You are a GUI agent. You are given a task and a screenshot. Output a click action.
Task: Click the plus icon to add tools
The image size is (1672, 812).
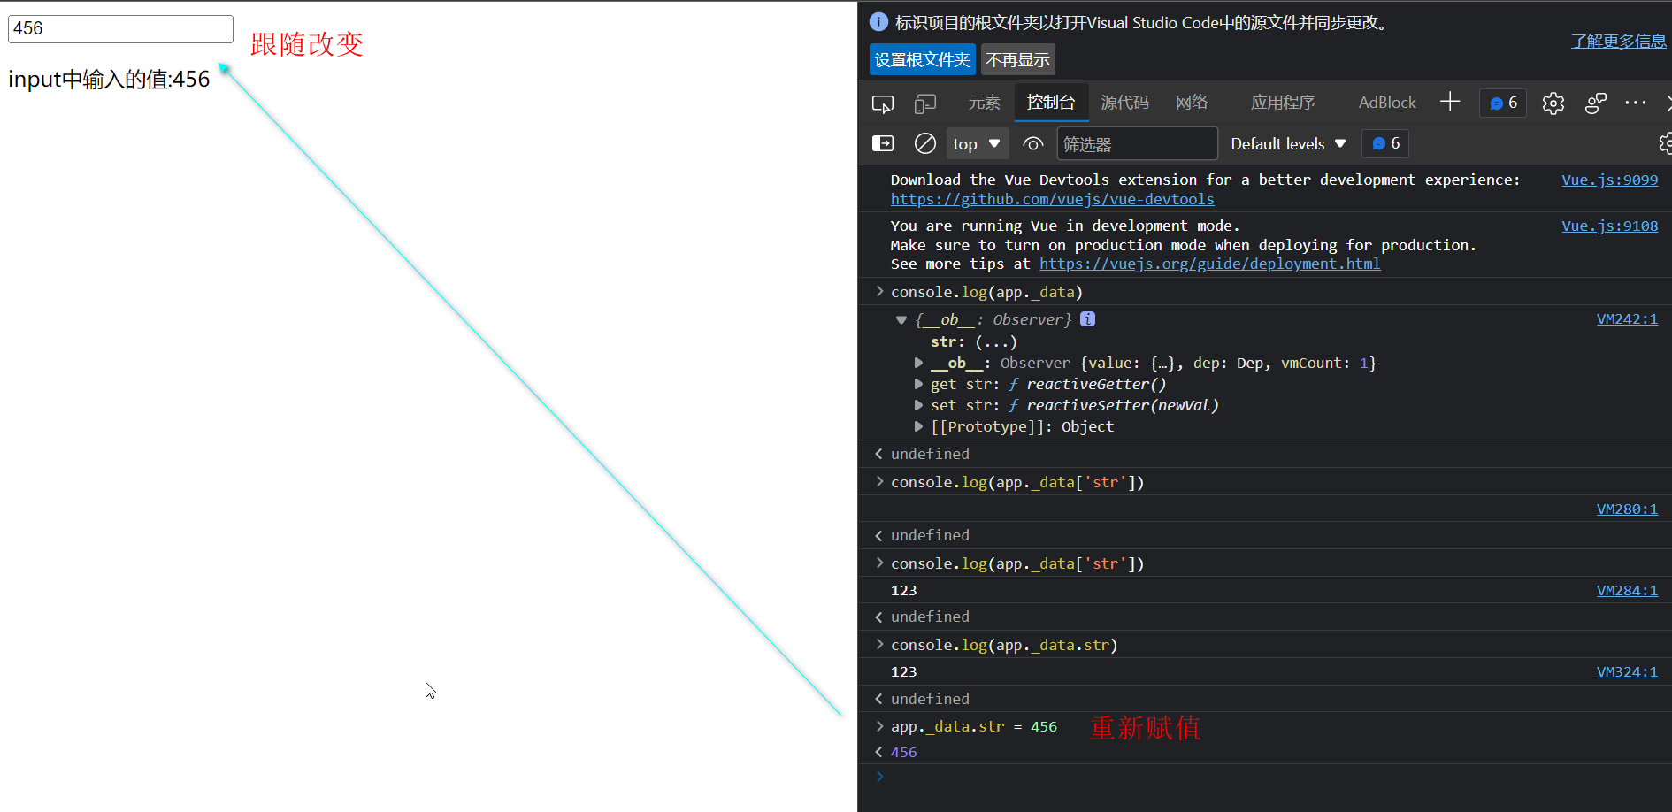point(1450,102)
